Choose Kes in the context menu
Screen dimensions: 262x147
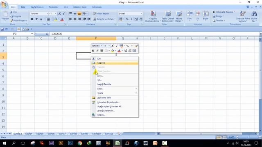(115, 59)
